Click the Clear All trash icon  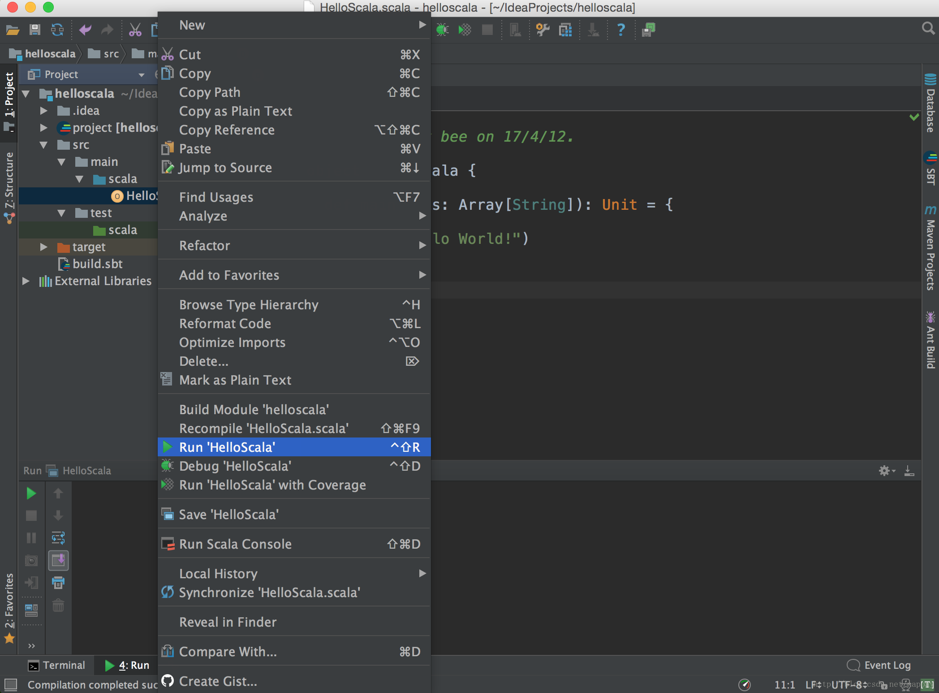(x=58, y=606)
